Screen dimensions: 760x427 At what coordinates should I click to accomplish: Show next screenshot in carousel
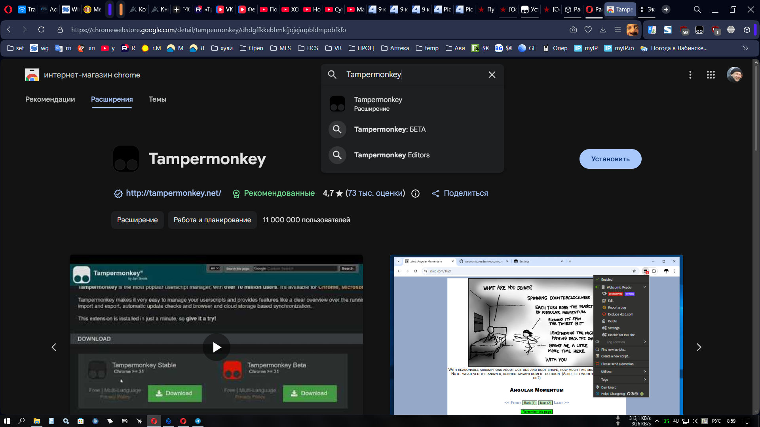(699, 347)
